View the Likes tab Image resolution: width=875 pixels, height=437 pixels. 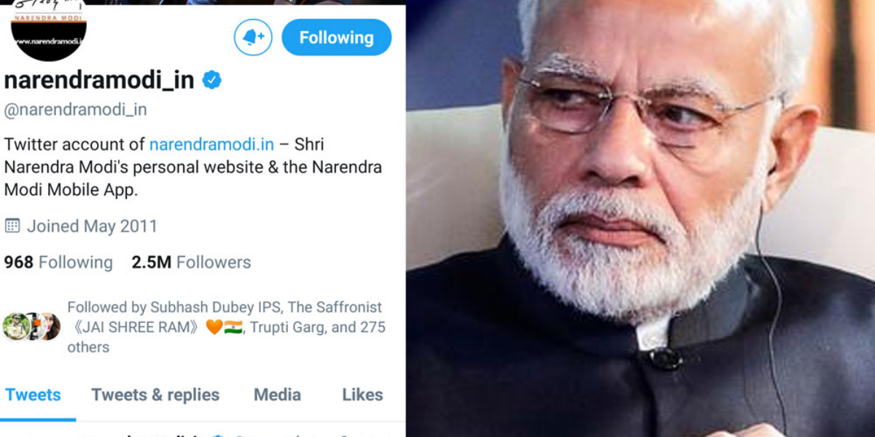point(362,395)
